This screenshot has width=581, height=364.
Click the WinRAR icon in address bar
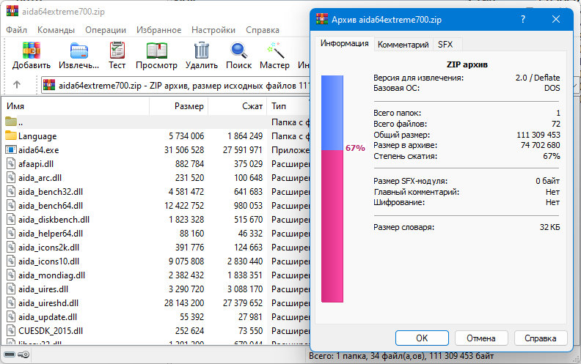coord(49,85)
